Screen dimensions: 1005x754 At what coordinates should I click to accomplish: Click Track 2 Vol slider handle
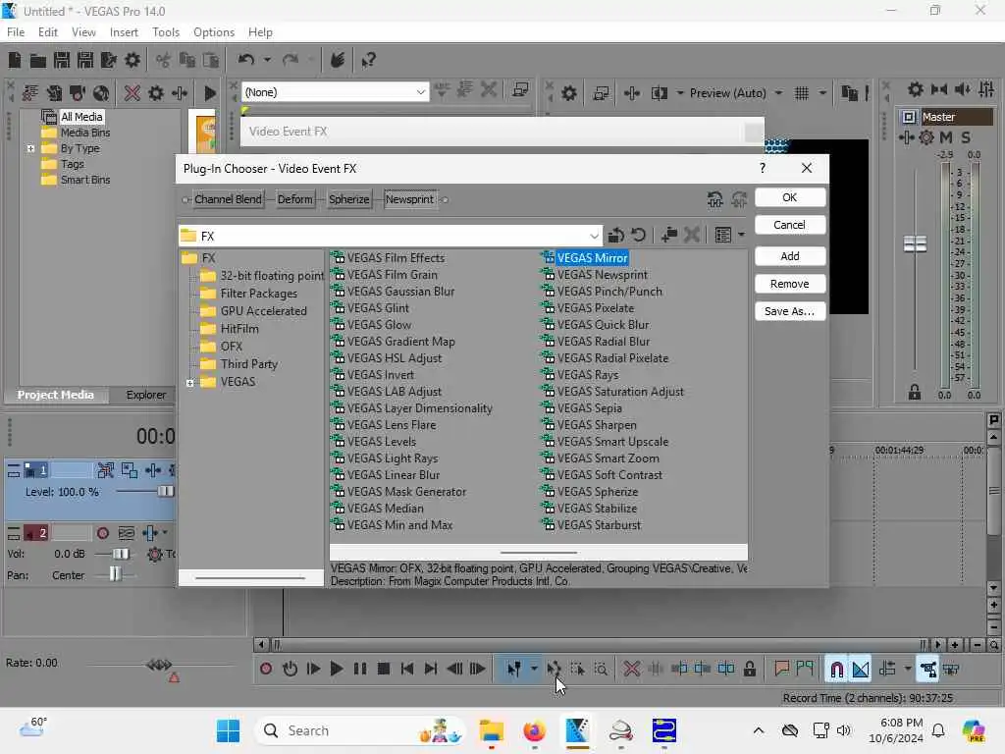121,554
